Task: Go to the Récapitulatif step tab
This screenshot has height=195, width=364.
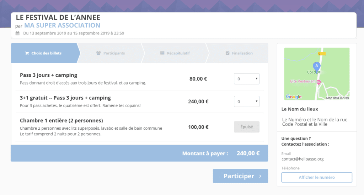Action: pyautogui.click(x=175, y=53)
